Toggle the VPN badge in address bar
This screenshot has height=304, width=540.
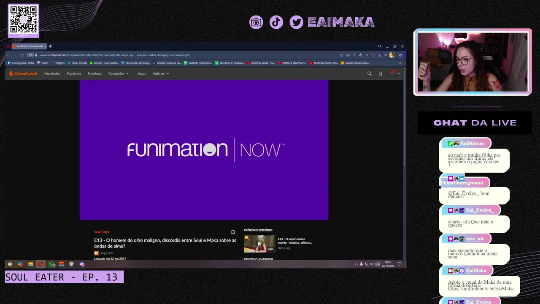click(30, 55)
